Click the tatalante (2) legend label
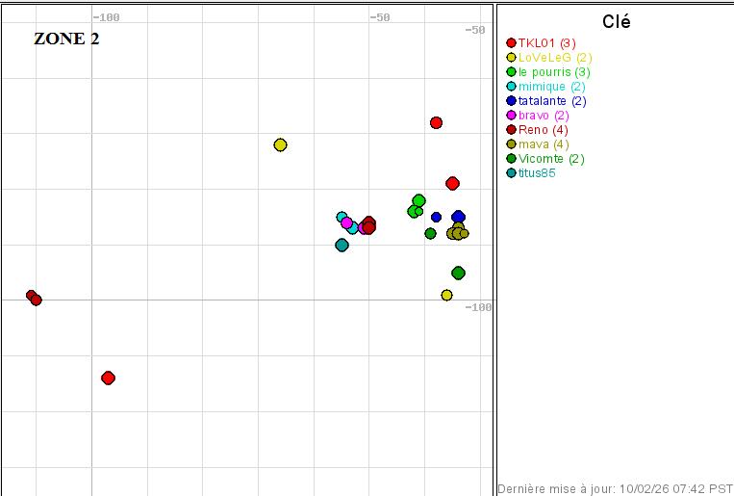This screenshot has width=734, height=496. (x=552, y=101)
